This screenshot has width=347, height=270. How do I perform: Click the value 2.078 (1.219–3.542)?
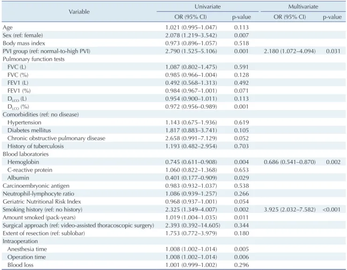[191, 35]
